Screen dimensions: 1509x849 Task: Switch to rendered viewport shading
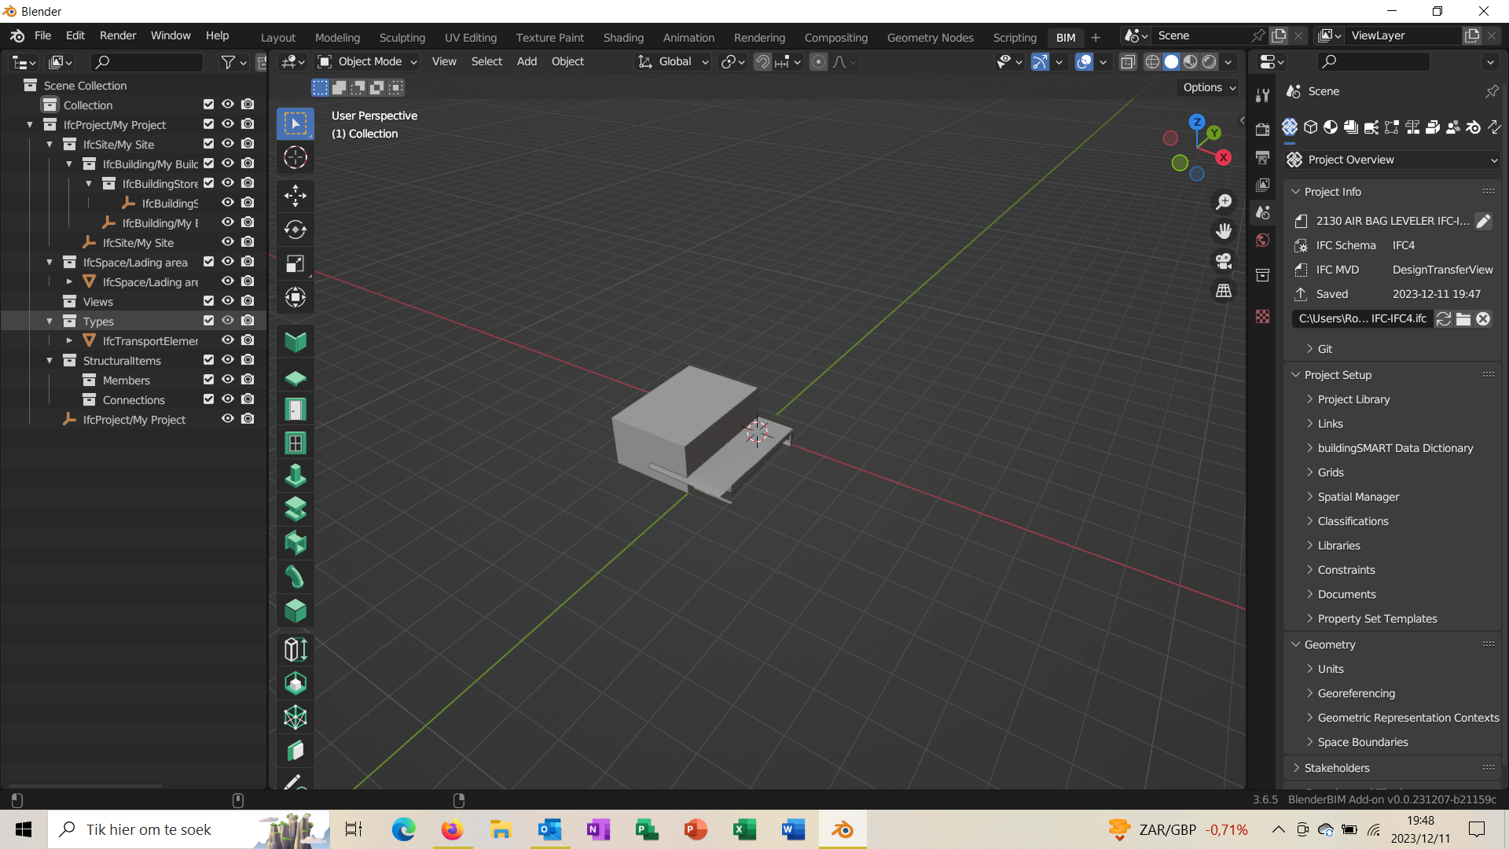coord(1210,61)
